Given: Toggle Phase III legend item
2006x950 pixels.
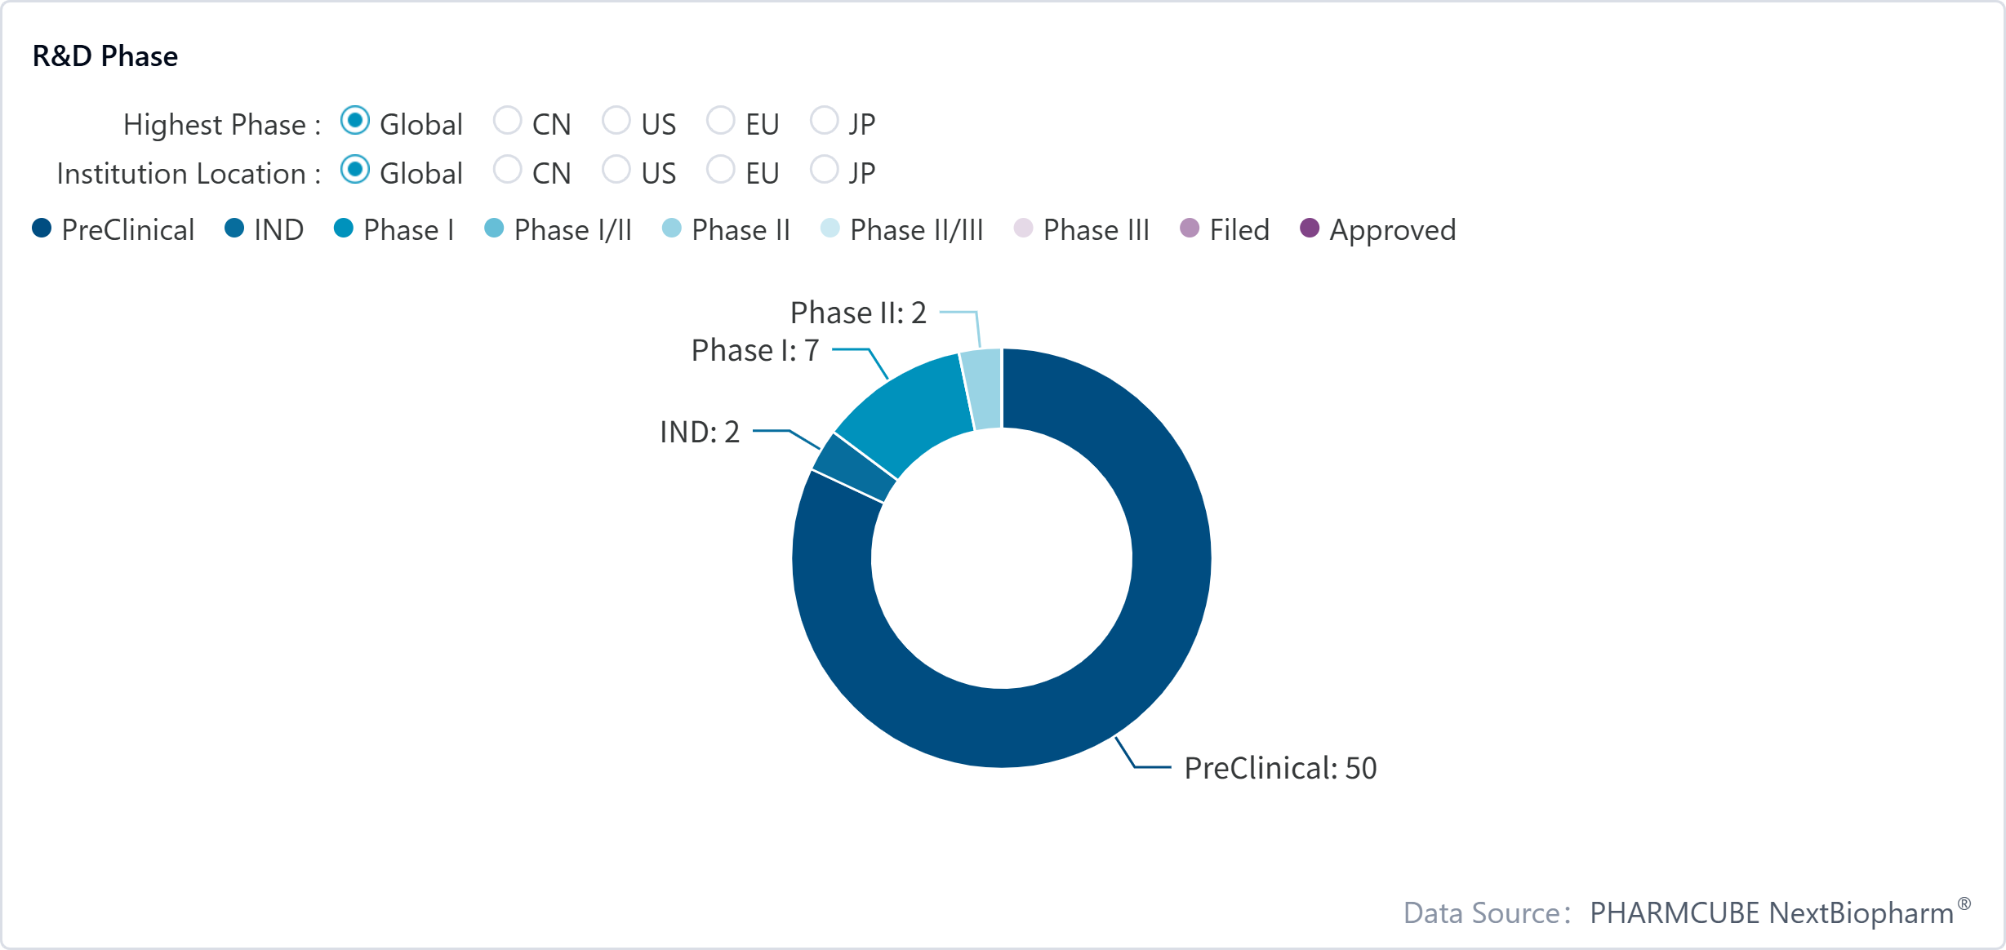Looking at the screenshot, I should [x=1023, y=229].
